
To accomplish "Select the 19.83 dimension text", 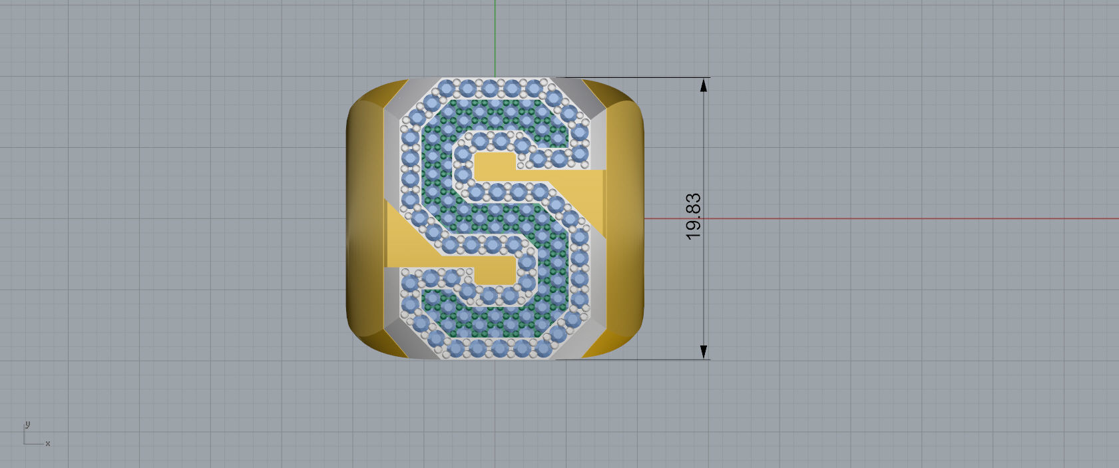I will tap(693, 217).
